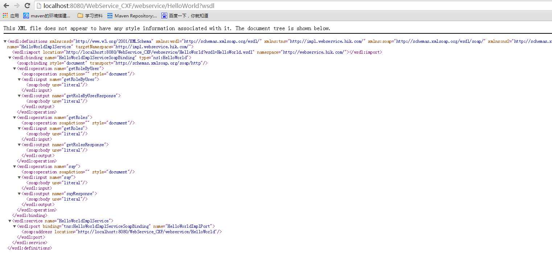This screenshot has width=552, height=255.
Task: Click the page icon in address bar
Action: (x=39, y=6)
